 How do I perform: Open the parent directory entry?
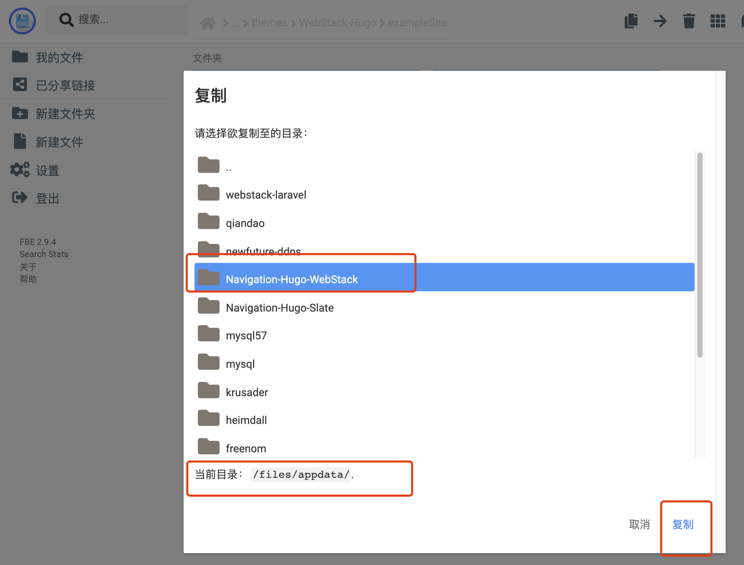point(229,166)
